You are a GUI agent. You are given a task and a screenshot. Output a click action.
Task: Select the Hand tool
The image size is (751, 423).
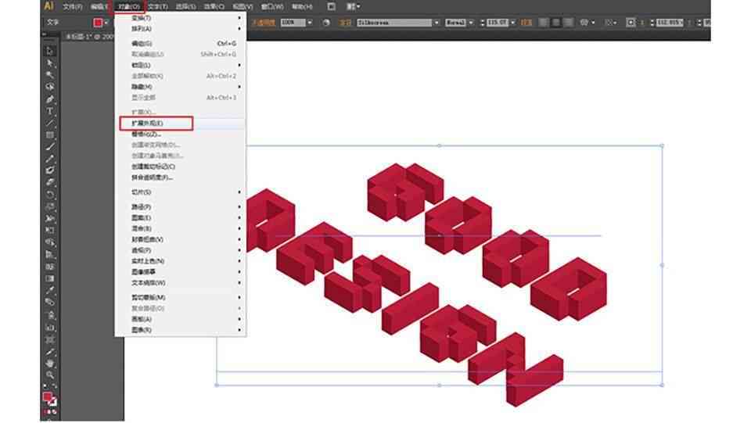click(50, 364)
